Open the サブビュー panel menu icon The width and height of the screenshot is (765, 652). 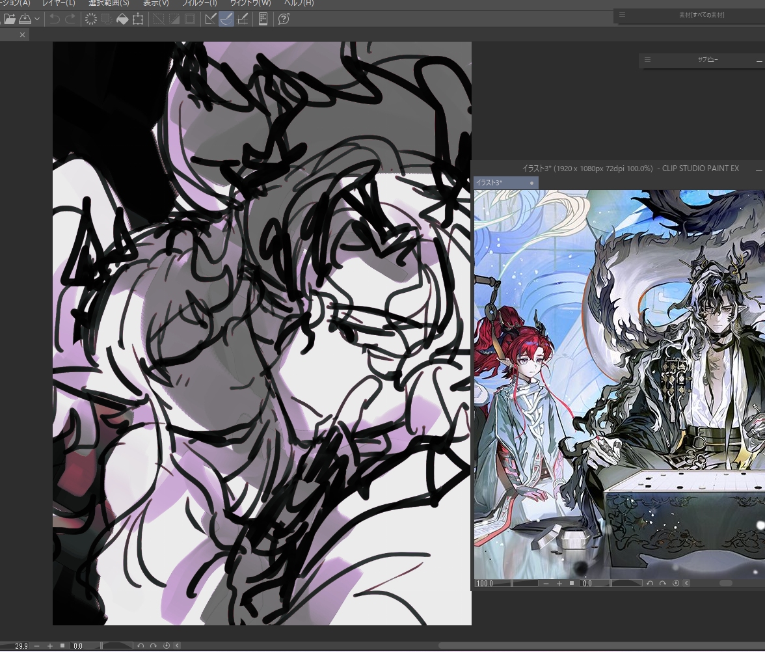(x=647, y=60)
